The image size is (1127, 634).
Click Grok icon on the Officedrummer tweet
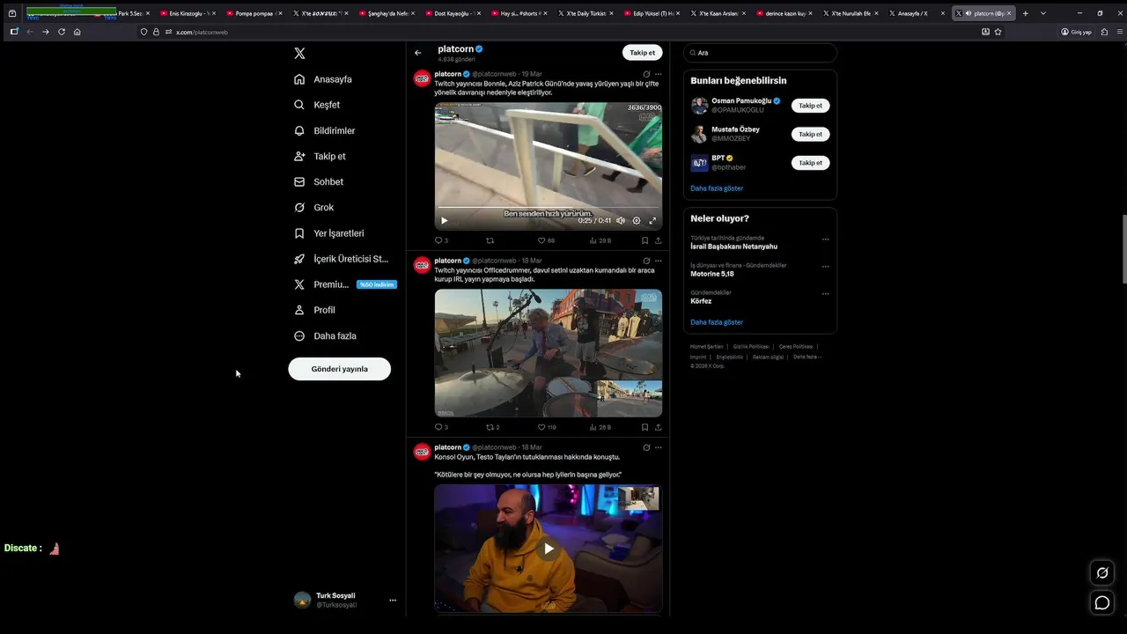coord(646,261)
